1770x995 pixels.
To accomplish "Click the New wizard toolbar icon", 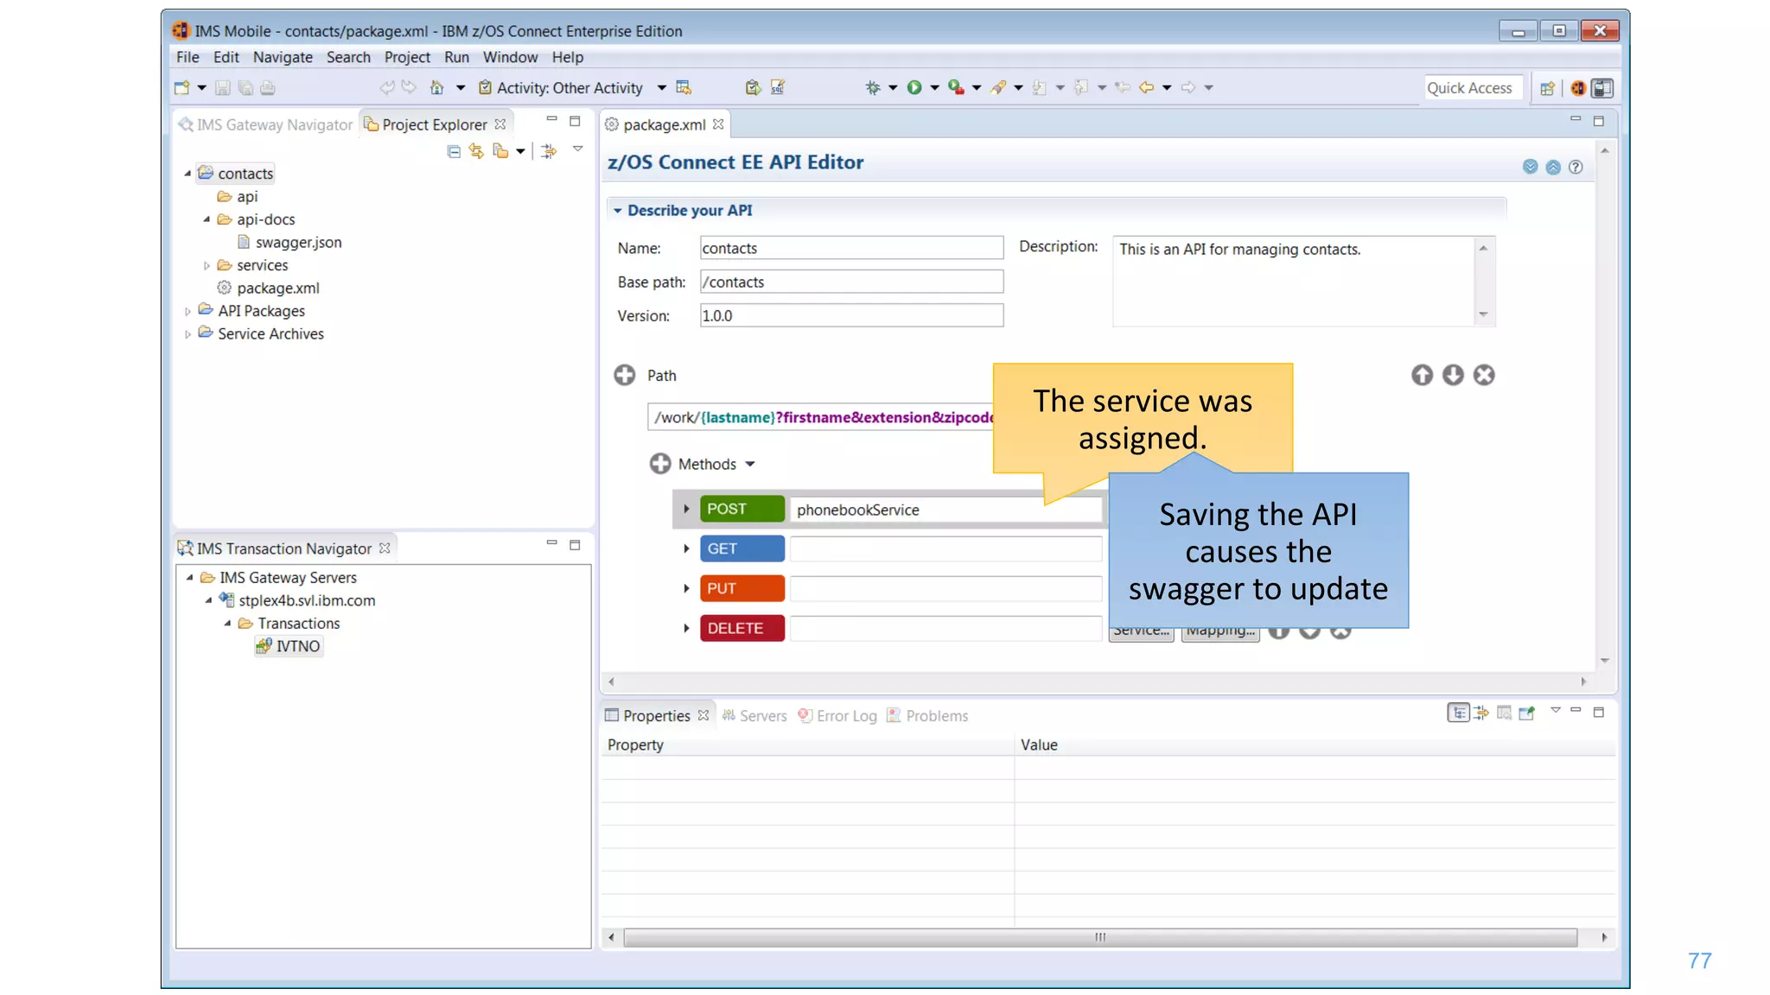I will (181, 87).
